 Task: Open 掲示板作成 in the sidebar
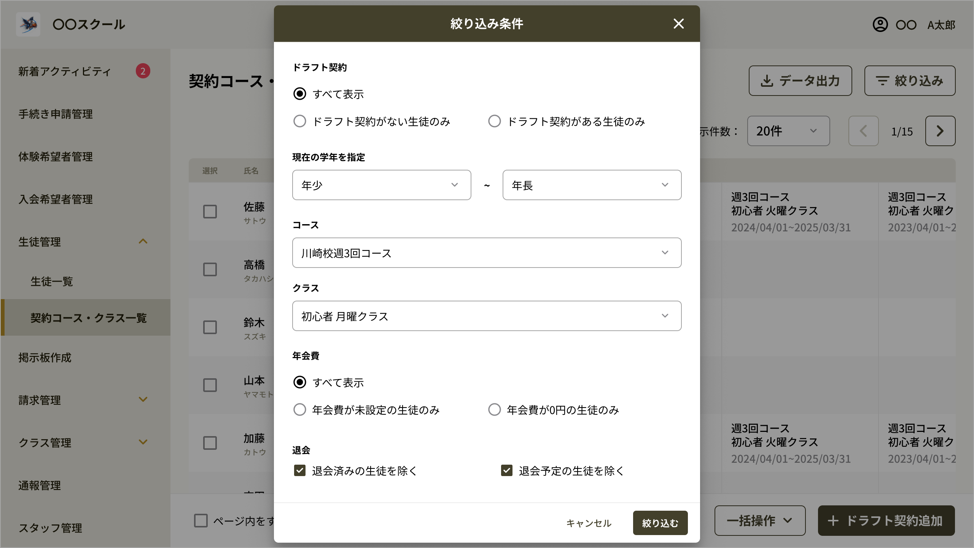pos(45,357)
